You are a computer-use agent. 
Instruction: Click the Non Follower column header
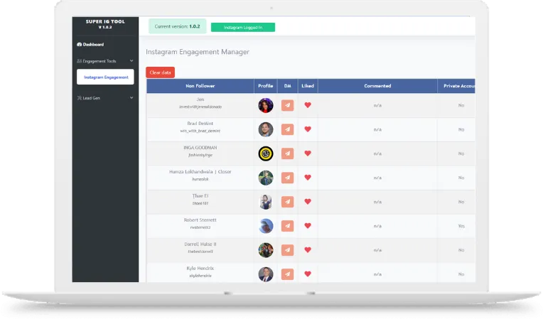[200, 86]
